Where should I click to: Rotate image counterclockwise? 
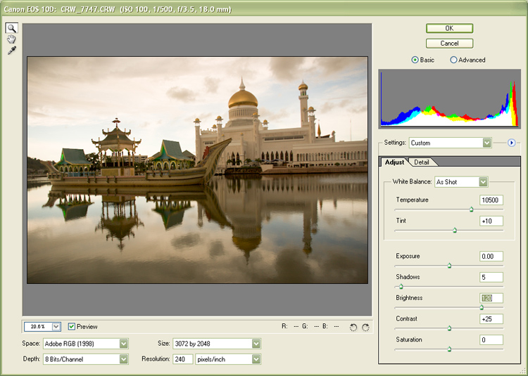(x=354, y=327)
